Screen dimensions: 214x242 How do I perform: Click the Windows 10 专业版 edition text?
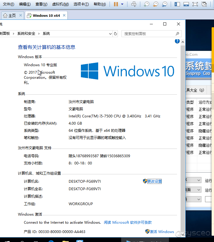tap(41, 65)
